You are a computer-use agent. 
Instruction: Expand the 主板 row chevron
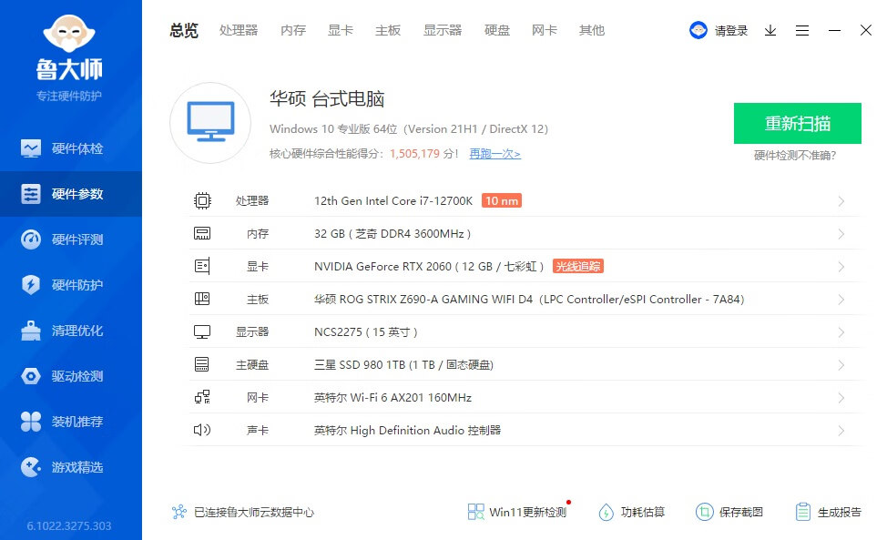(x=841, y=300)
